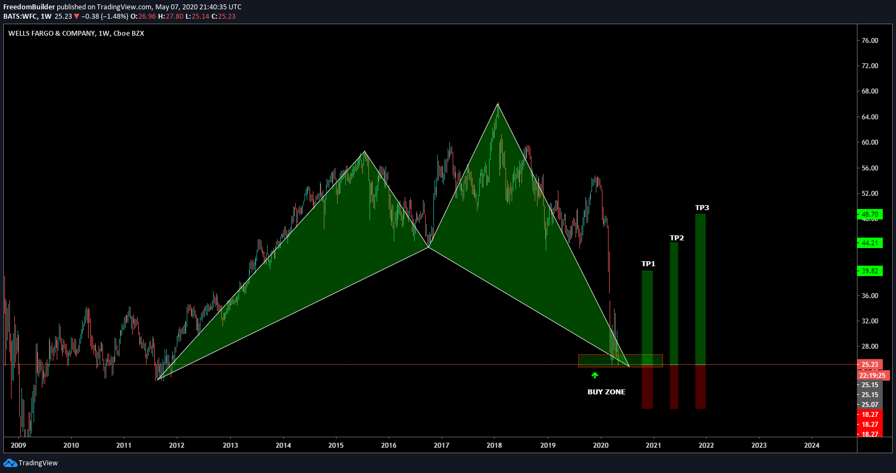
Task: Click the 72.00 price axis label
Action: [x=870, y=66]
